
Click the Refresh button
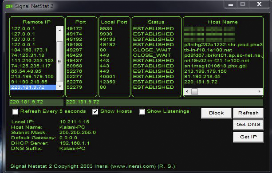point(248,113)
